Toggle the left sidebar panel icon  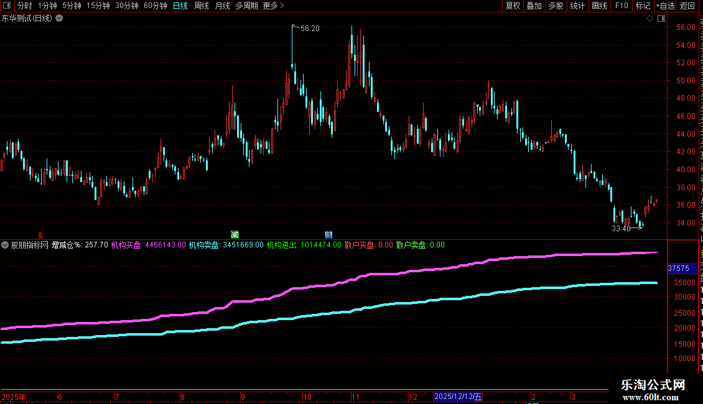[x=7, y=6]
